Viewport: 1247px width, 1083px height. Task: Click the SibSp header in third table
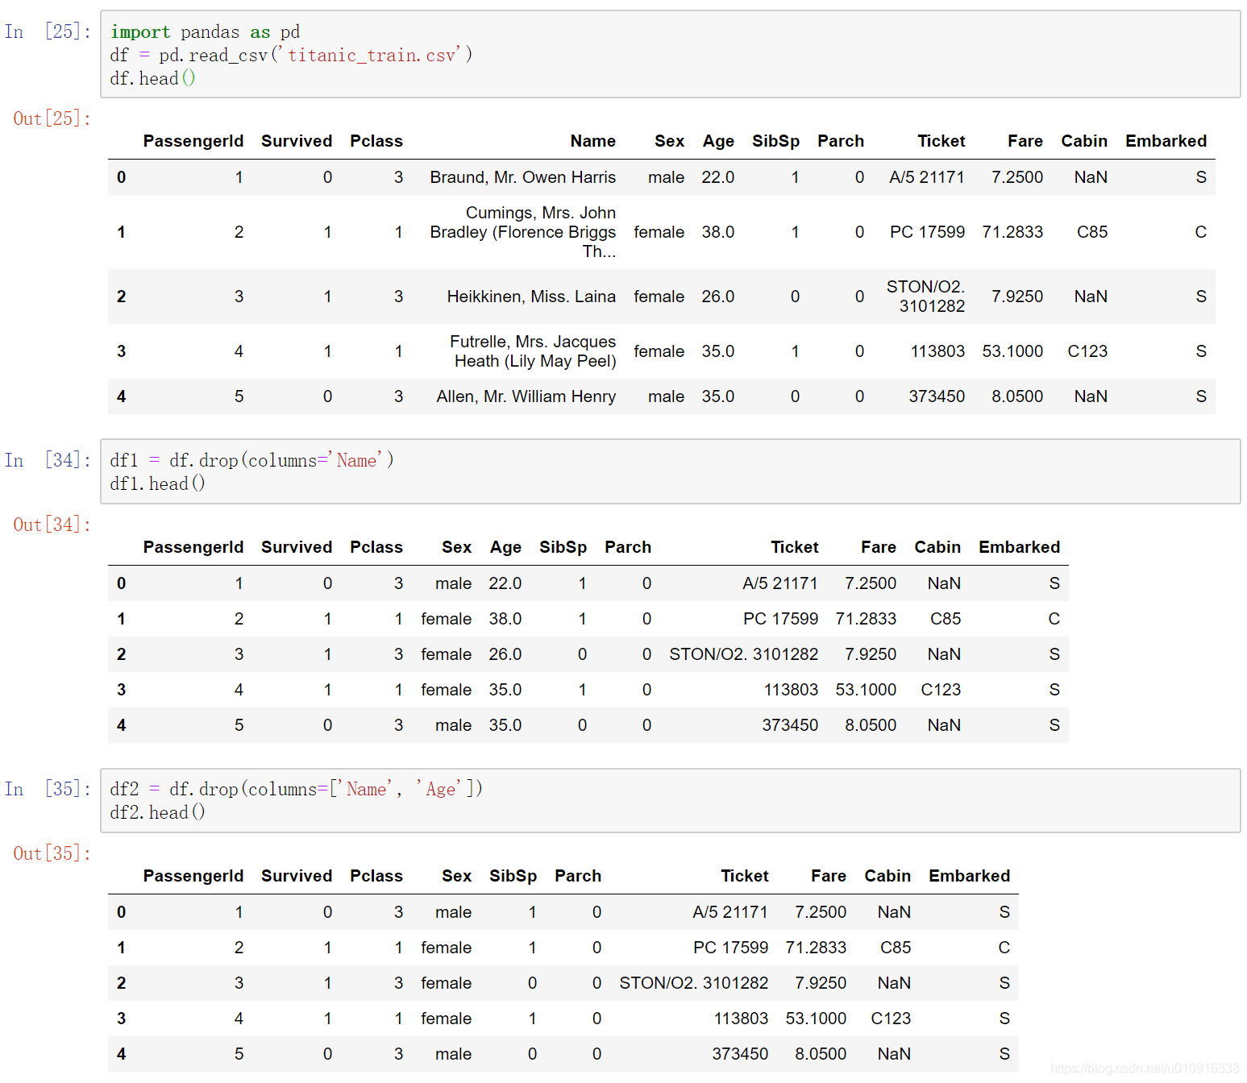(x=513, y=876)
